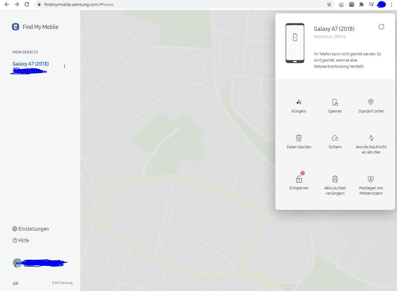Image resolution: width=397 pixels, height=291 pixels.
Task: Open the Einstellungen link
Action: 34,229
